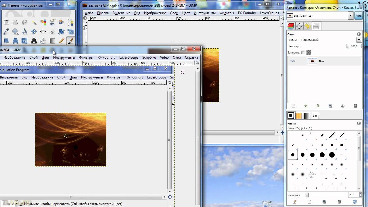368x207 pixels.
Task: Open the Paths tab in dock
Action: (299, 26)
